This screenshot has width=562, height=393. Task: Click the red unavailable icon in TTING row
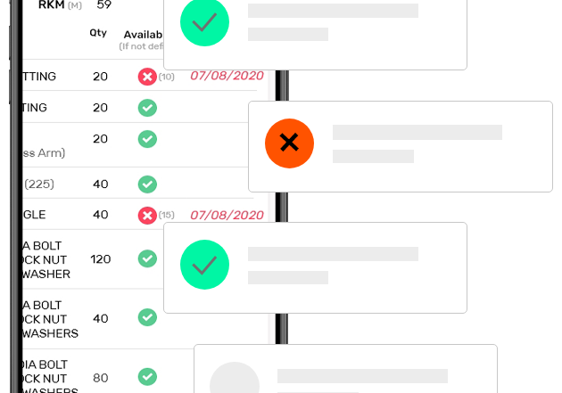point(147,77)
